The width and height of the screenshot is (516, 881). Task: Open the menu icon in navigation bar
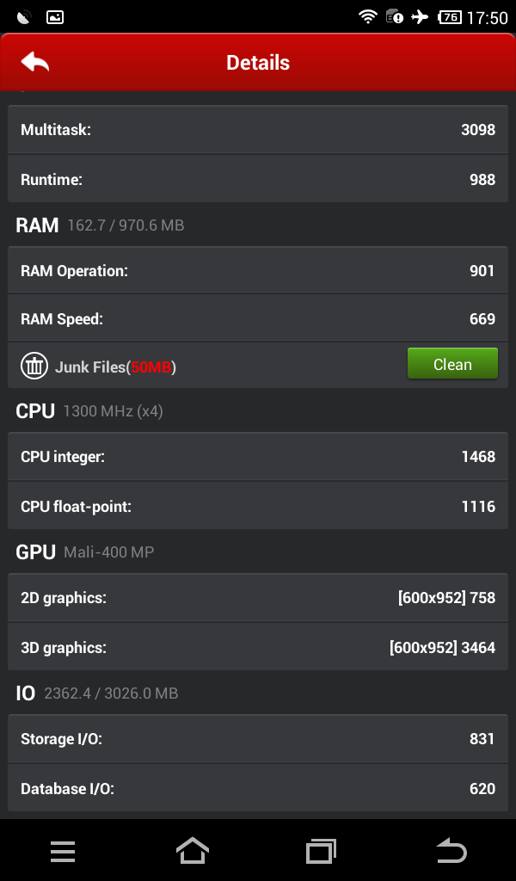pos(63,851)
